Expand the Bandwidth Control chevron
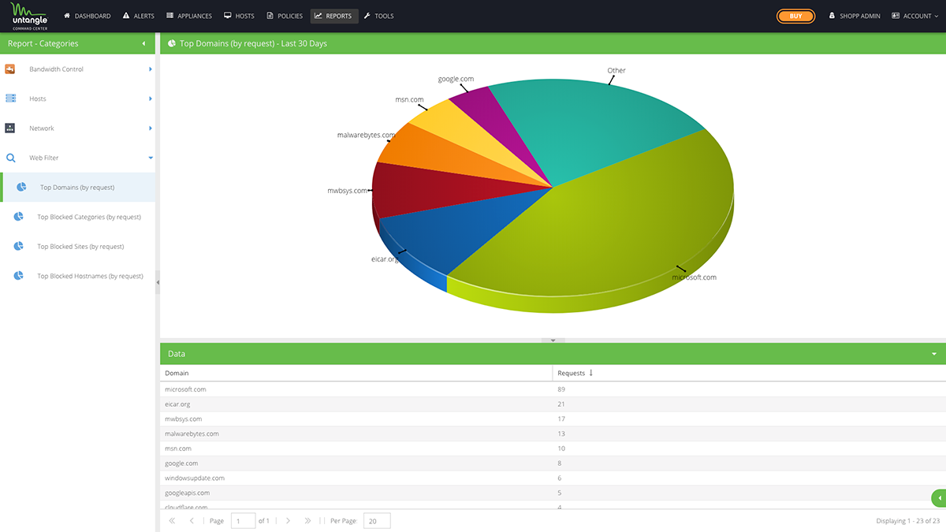The height and width of the screenshot is (532, 946). [x=150, y=69]
